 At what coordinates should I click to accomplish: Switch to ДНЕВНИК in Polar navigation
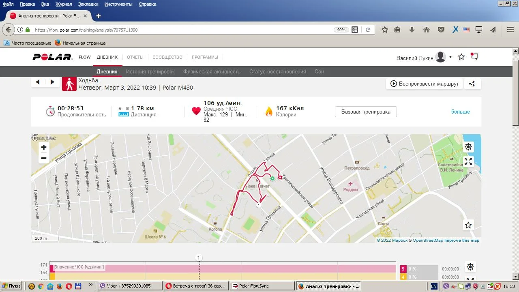(x=107, y=57)
